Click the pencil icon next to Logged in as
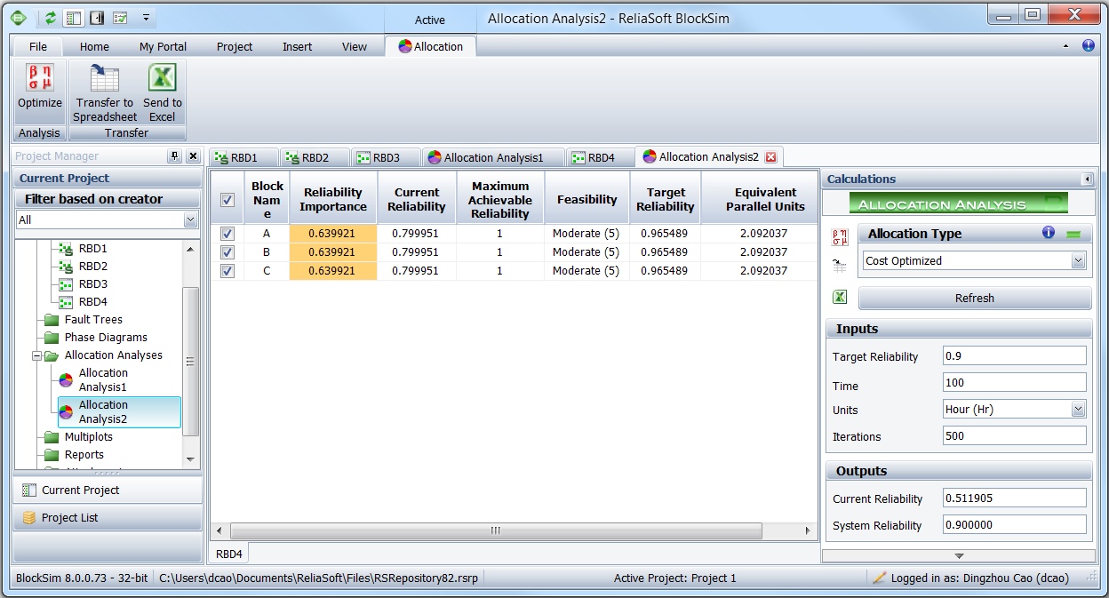 click(880, 578)
